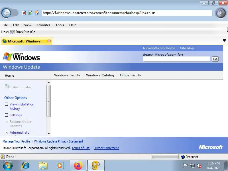Click the Show desktop strip at taskbar end

click(226, 166)
